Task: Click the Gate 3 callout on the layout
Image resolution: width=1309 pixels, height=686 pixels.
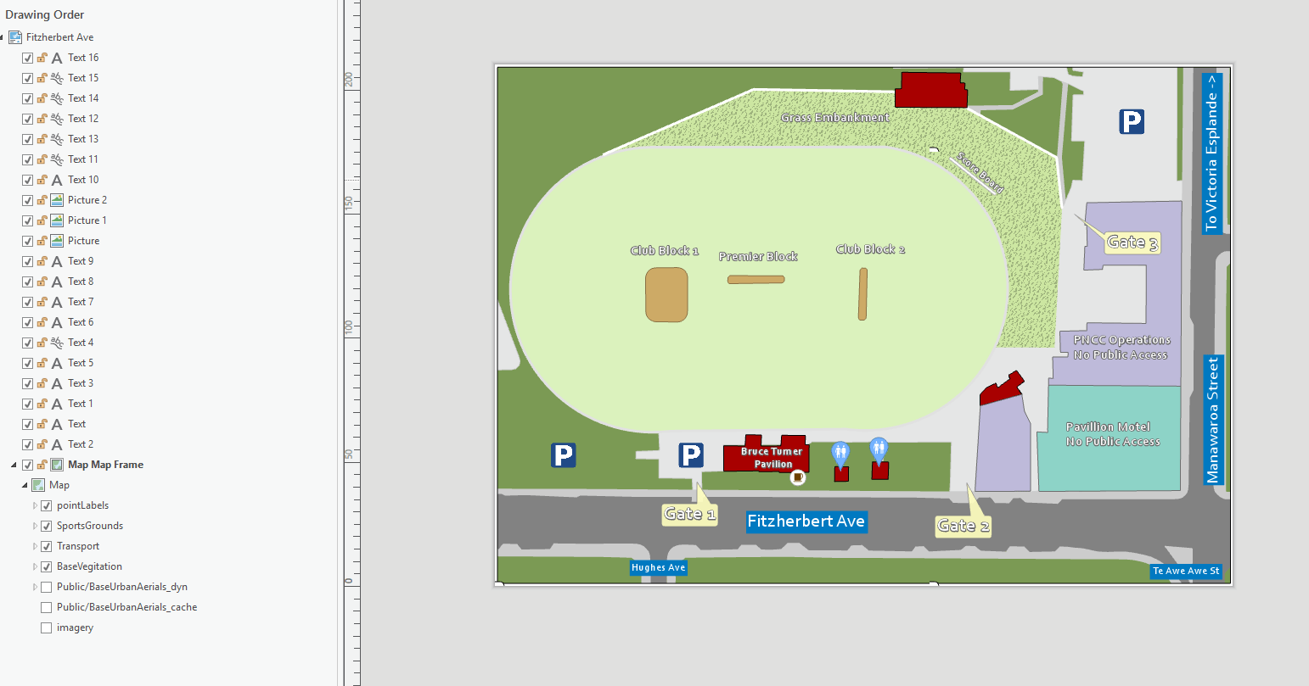Action: (1132, 243)
